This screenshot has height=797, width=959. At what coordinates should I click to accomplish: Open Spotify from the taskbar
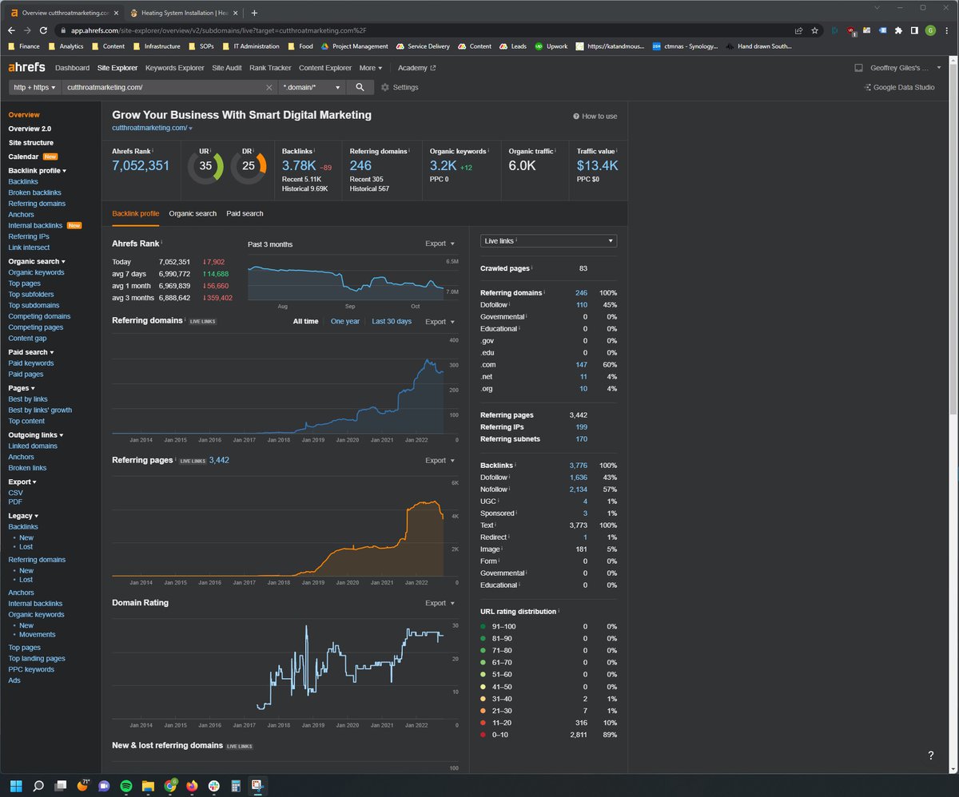(126, 786)
